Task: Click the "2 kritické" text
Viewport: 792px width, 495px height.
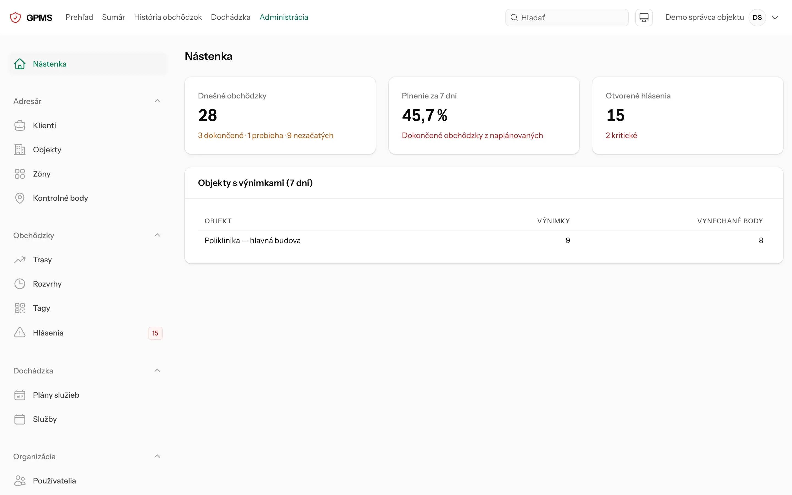Action: coord(621,136)
